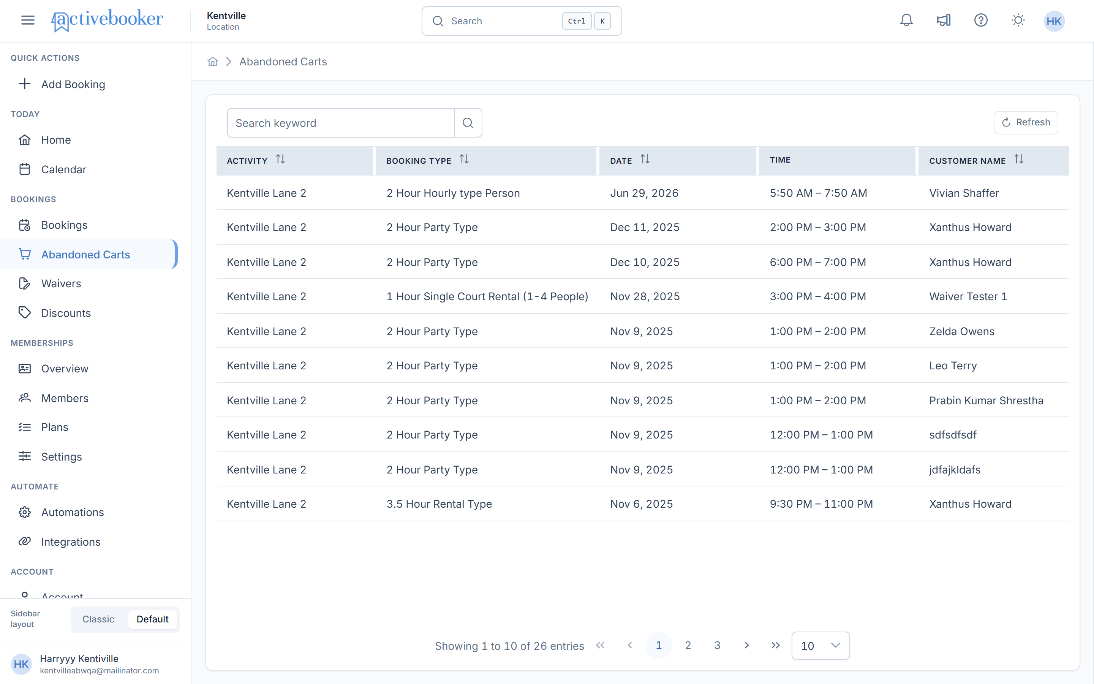
Task: Open the hamburger menu icon
Action: pyautogui.click(x=28, y=20)
